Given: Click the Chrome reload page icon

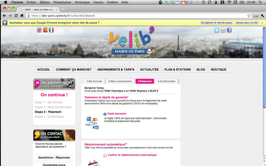Looking at the screenshot, I should pyautogui.click(x=16, y=16).
